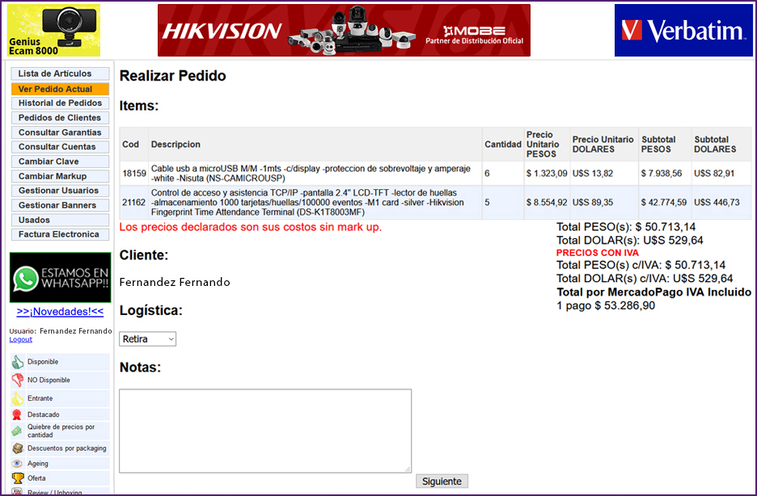The width and height of the screenshot is (757, 496).
Task: Select Consultar Garantias in sidebar
Action: 60,132
